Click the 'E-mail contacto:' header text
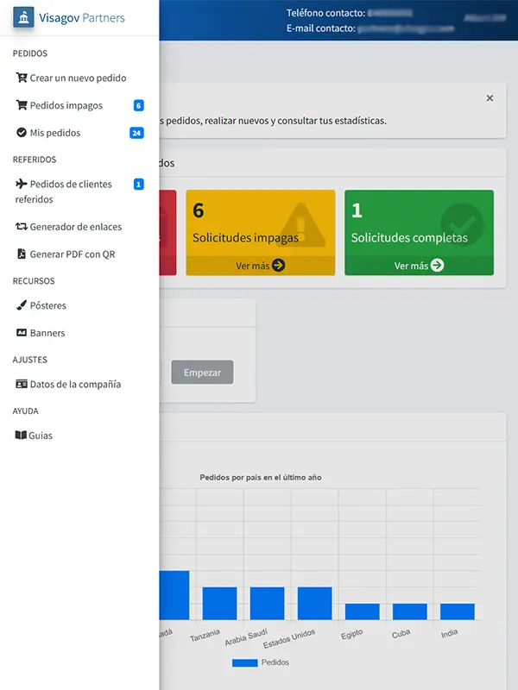518x690 pixels. click(320, 28)
